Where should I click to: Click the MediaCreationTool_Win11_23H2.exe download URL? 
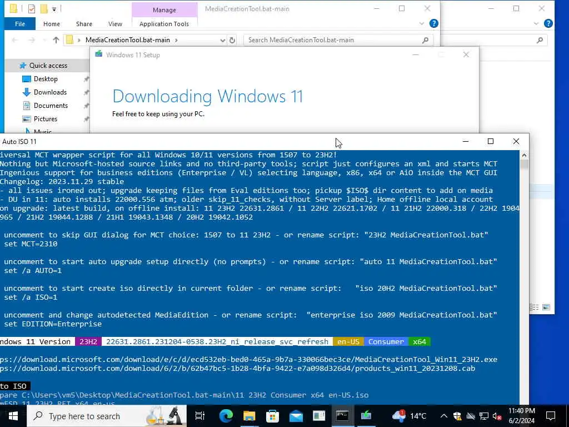(x=248, y=360)
